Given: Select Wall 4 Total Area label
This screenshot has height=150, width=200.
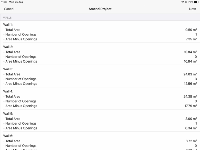Looking at the screenshot, I should [x=13, y=97].
